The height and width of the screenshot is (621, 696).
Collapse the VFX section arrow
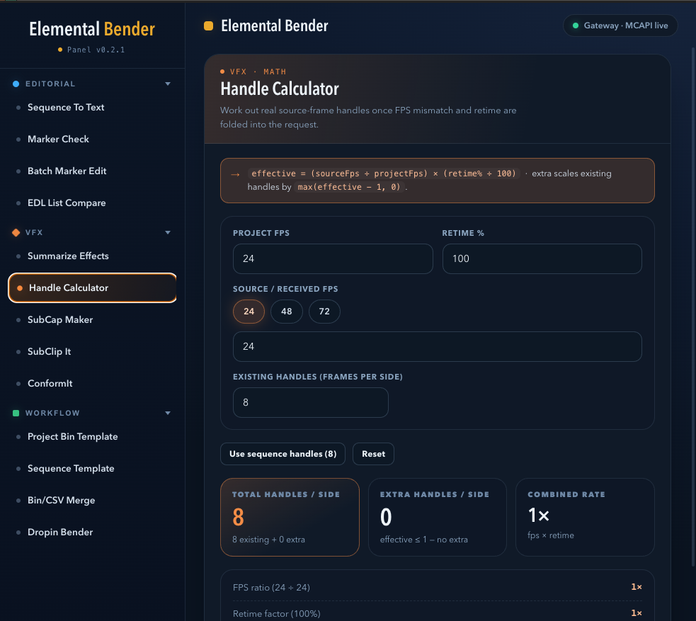click(168, 232)
